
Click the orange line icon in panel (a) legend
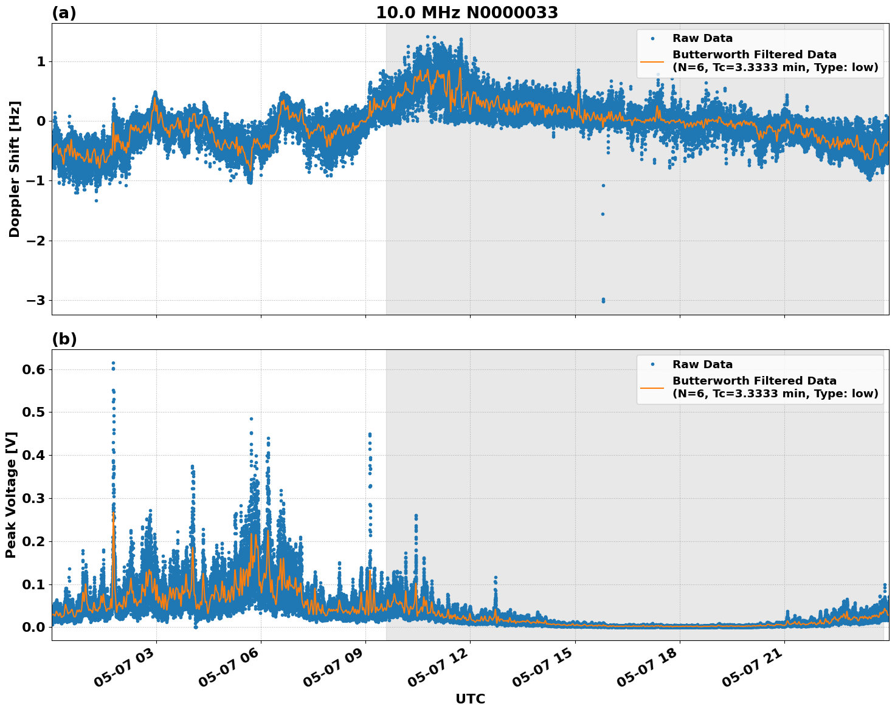[x=652, y=61]
